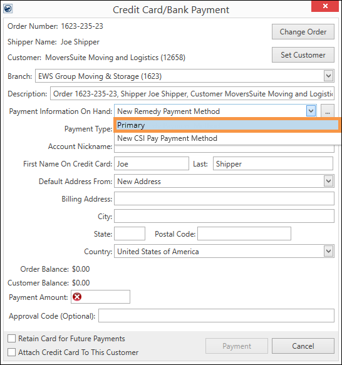Focus the City input field

224,216
